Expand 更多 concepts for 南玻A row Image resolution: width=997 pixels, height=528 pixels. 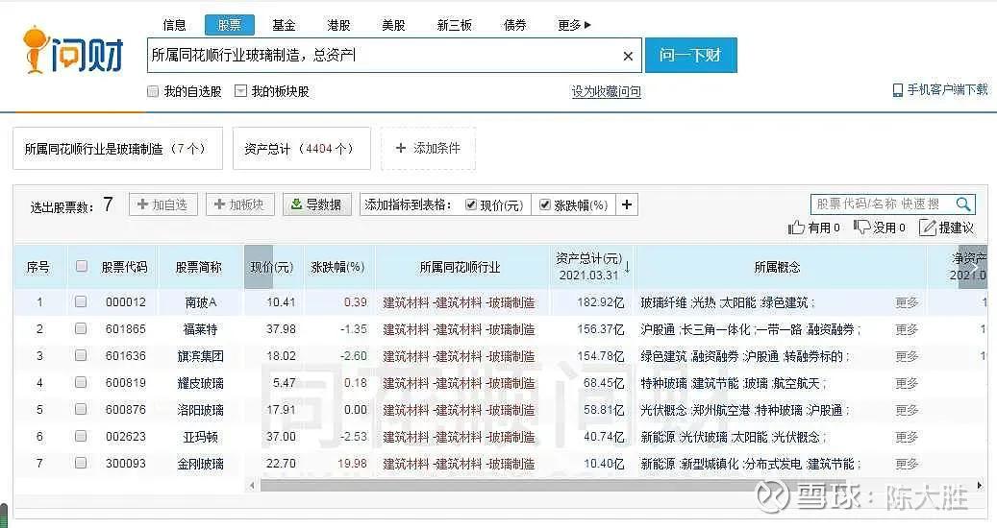907,302
